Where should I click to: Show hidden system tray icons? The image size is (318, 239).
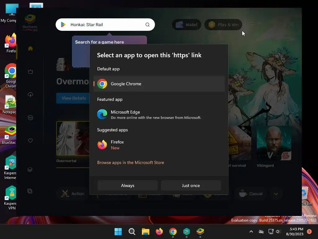(x=251, y=232)
